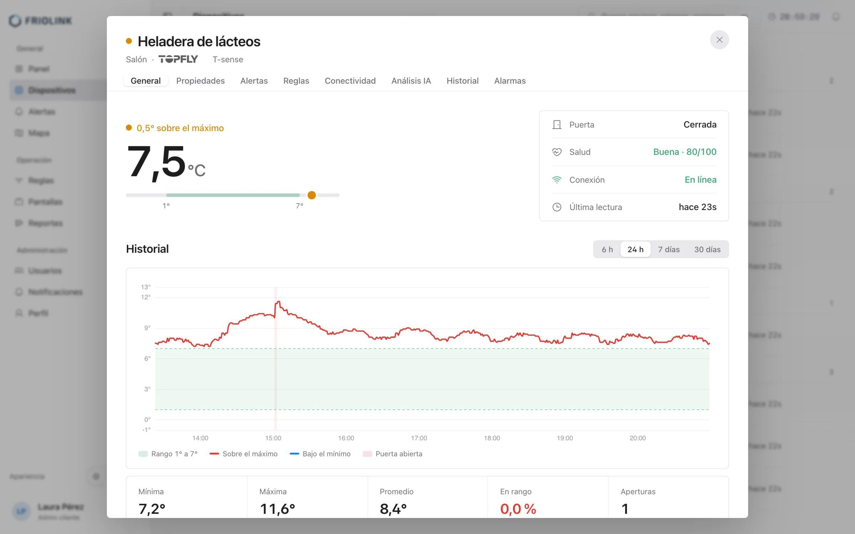Click the orange temperature gauge marker
The image size is (855, 534).
click(312, 195)
